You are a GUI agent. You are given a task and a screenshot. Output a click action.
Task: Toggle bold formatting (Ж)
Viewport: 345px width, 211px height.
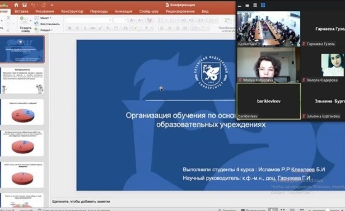coord(69,28)
